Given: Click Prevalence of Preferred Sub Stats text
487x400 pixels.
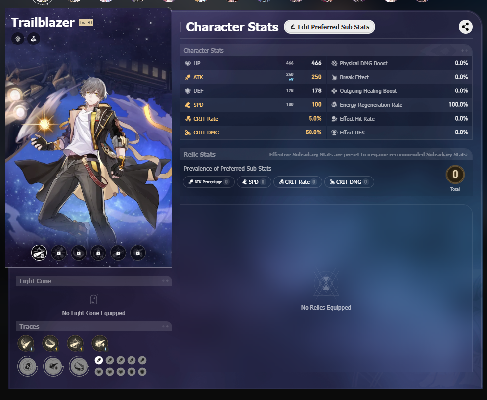Looking at the screenshot, I should click(227, 168).
